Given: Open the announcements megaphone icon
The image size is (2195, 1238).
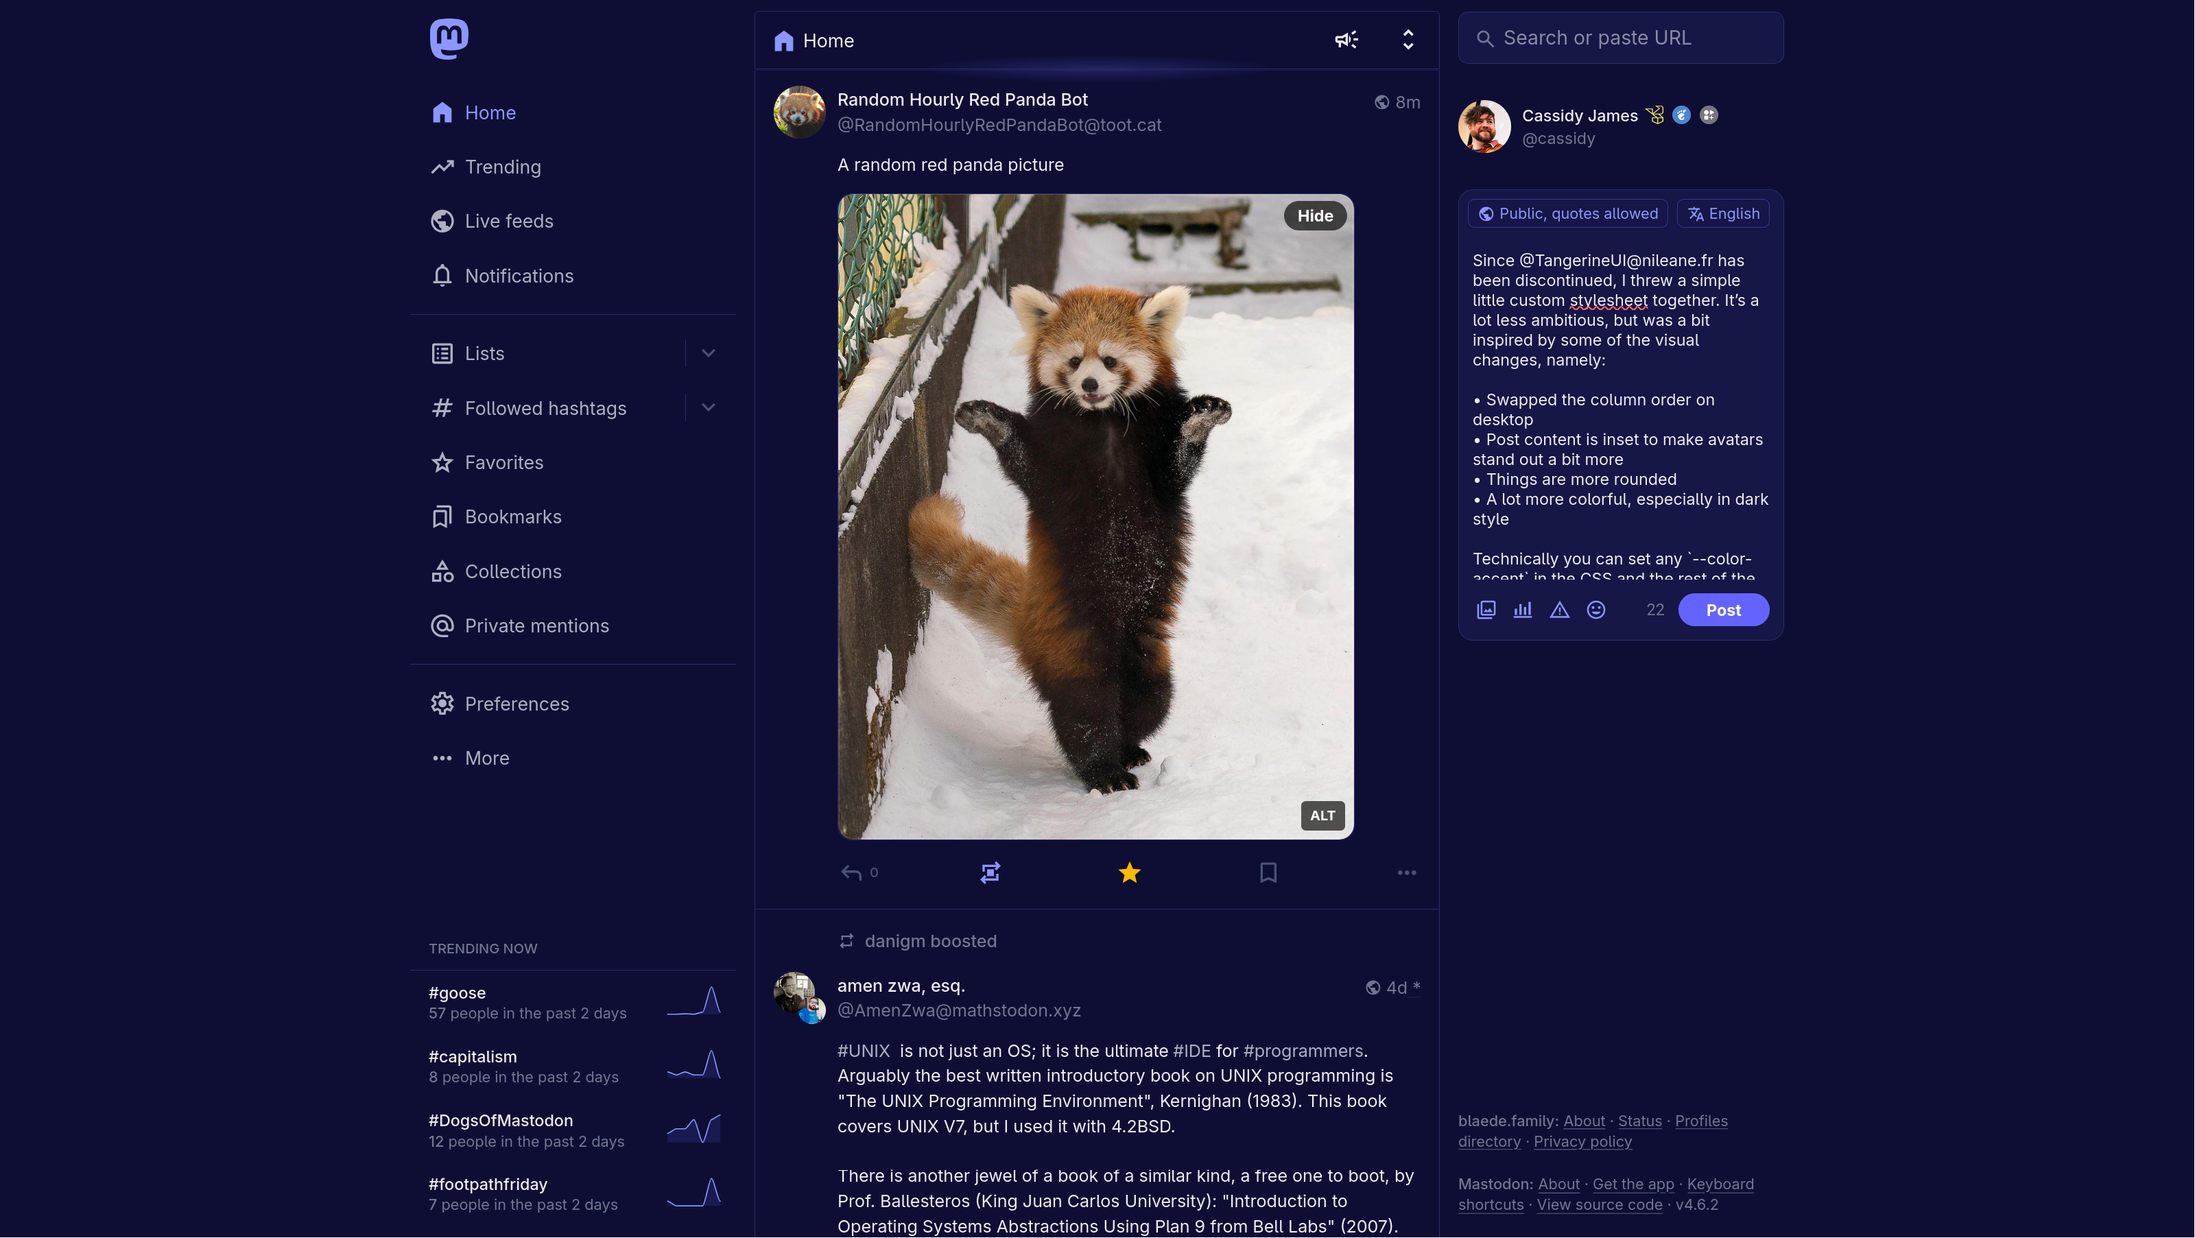Looking at the screenshot, I should tap(1346, 40).
